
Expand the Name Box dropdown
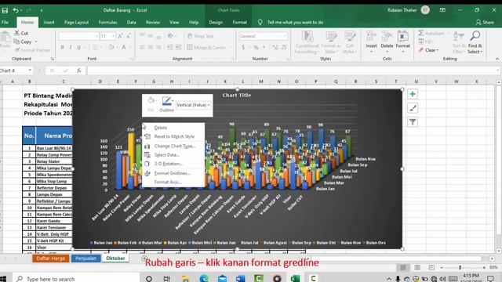click(x=30, y=70)
